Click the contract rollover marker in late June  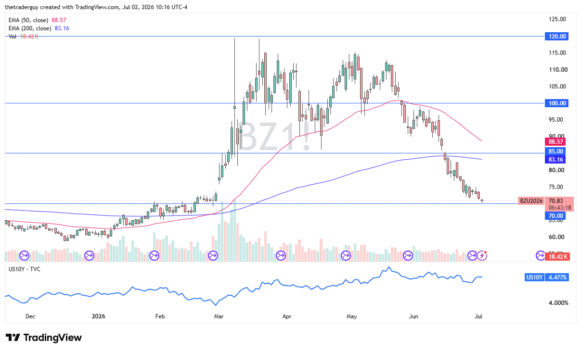pyautogui.click(x=473, y=255)
